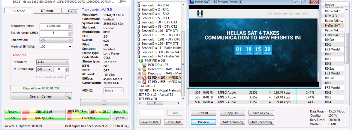Click the Quality 100% level bar

pos(44,118)
